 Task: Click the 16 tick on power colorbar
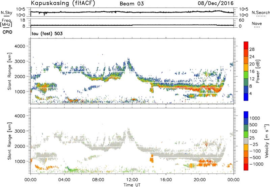coord(252,72)
